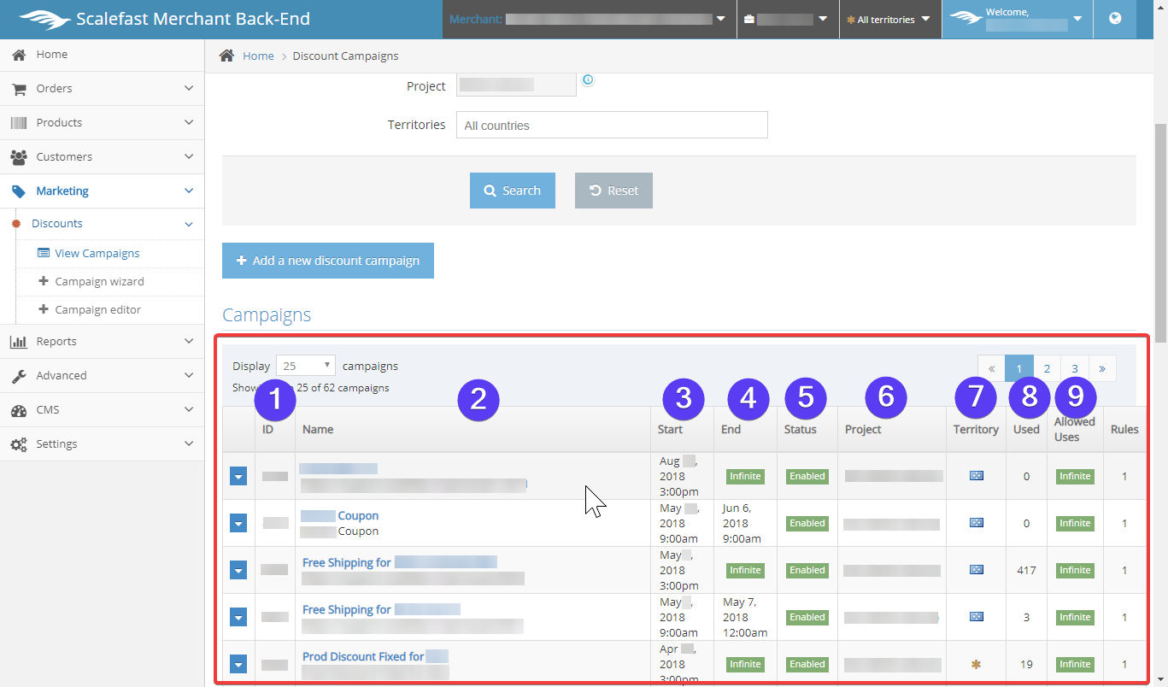Image resolution: width=1168 pixels, height=687 pixels.
Task: Go to page 2 of campaigns
Action: [x=1047, y=368]
